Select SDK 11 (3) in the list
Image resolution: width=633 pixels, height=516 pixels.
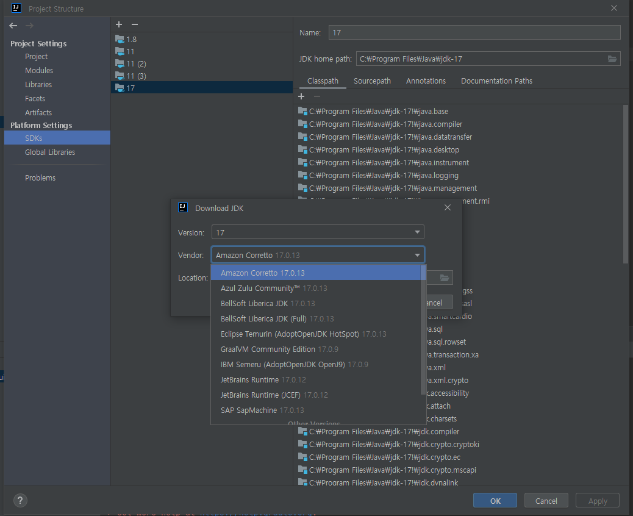201,76
